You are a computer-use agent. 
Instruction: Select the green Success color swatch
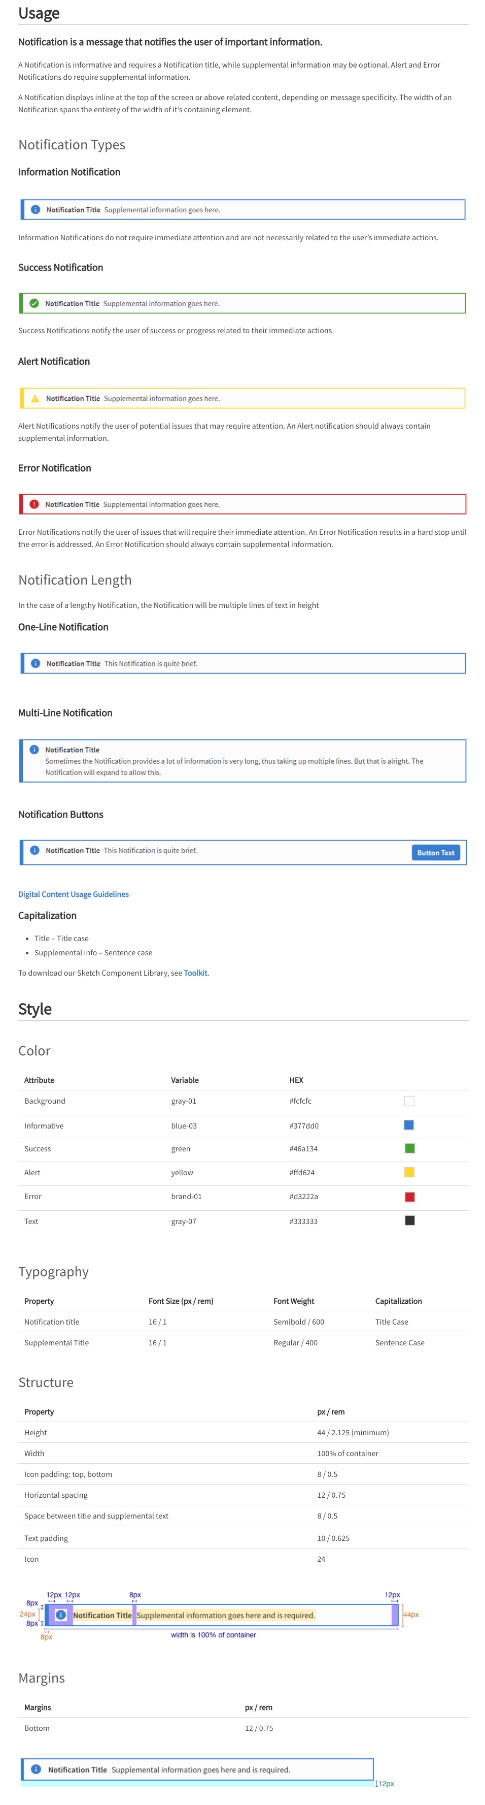click(x=409, y=1148)
